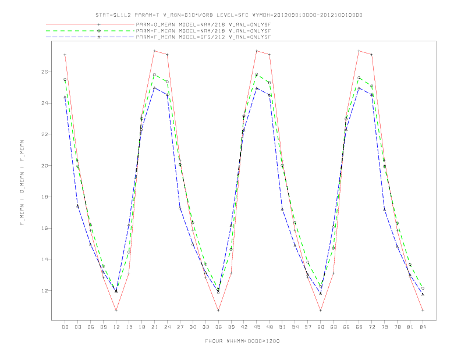Select the PARM=F_MEAN MODEL=NAM/218 legend label

tap(203, 31)
